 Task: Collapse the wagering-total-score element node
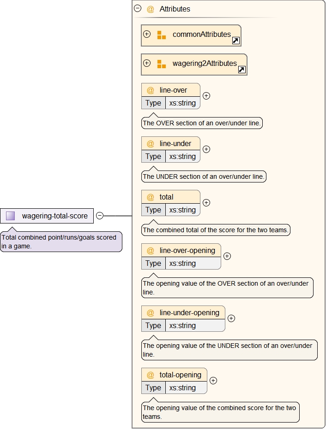pos(99,216)
